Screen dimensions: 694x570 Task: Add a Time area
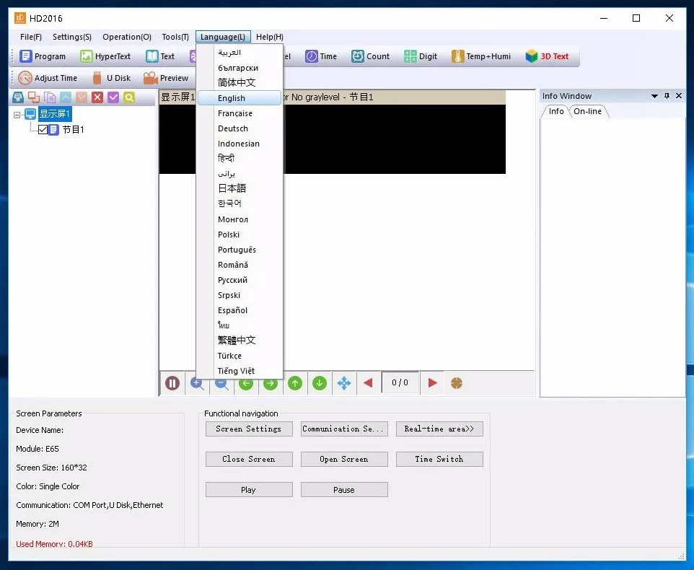(x=321, y=56)
